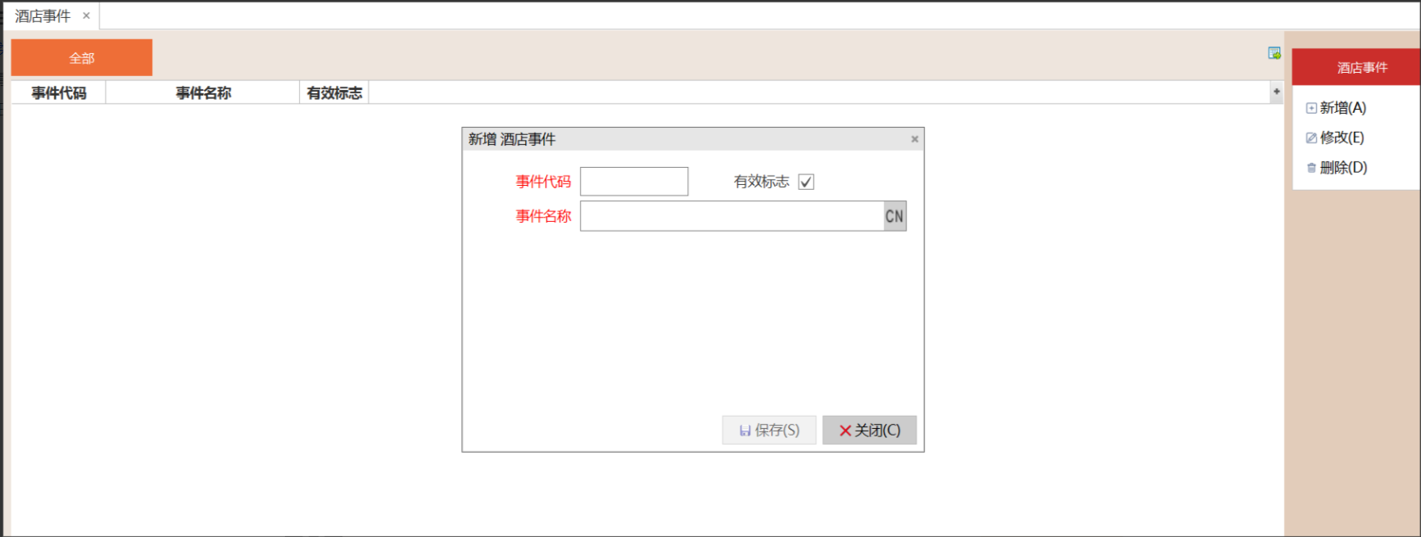
Task: Sort by the 事件名称 column header
Action: tap(203, 93)
